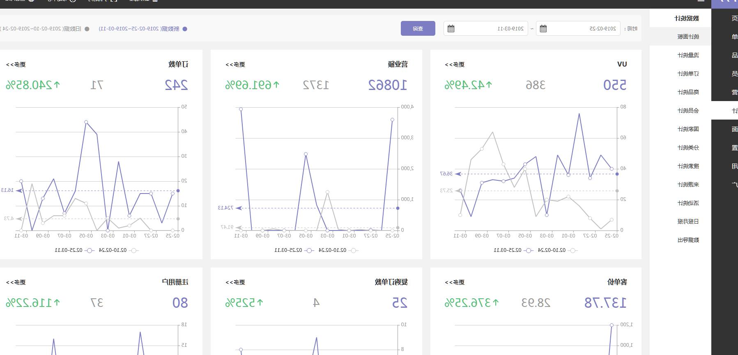Focus the start date field 2019-02-25
The height and width of the screenshot is (355, 738).
point(578,29)
